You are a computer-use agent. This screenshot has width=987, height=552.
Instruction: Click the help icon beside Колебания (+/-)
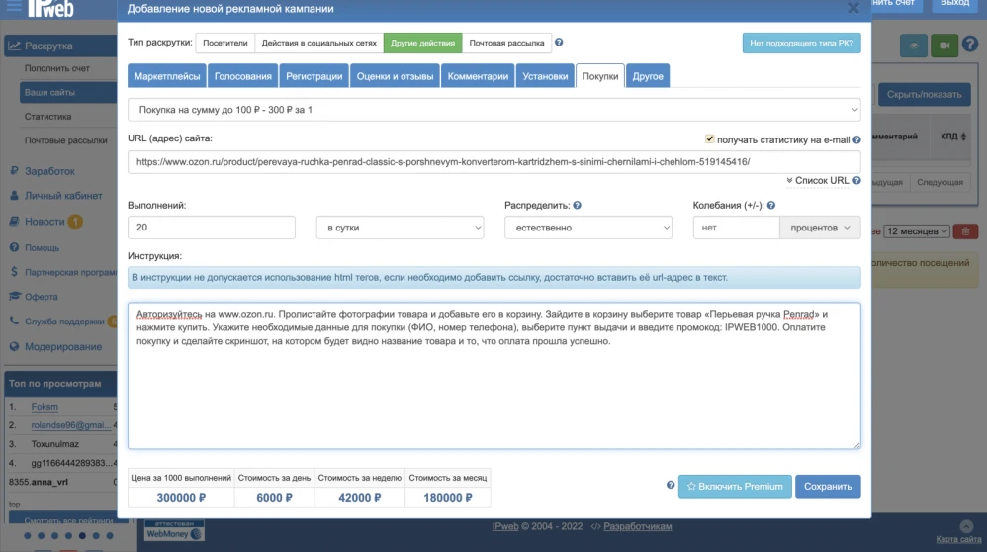point(770,205)
